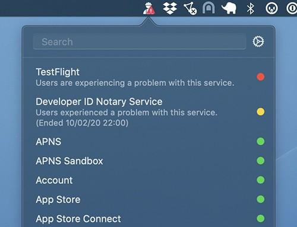Click the red status dot for TestFlight
Image resolution: width=297 pixels, height=227 pixels.
(261, 77)
